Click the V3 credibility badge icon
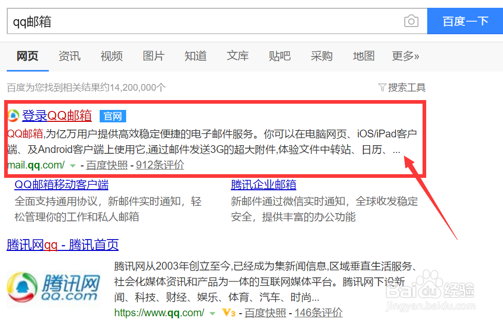503x323 pixels. (x=229, y=313)
